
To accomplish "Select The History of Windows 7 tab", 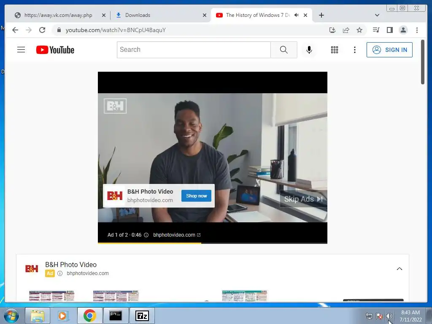I will pos(258,15).
